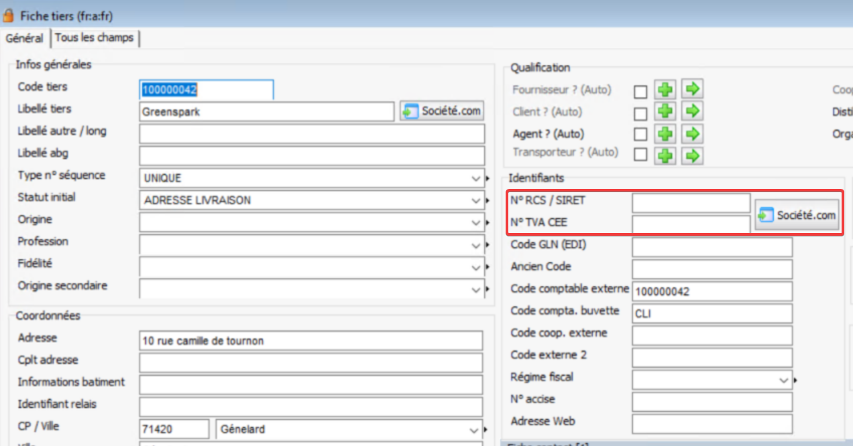
Task: Click the N° RCS / SIRET field
Action: click(691, 203)
